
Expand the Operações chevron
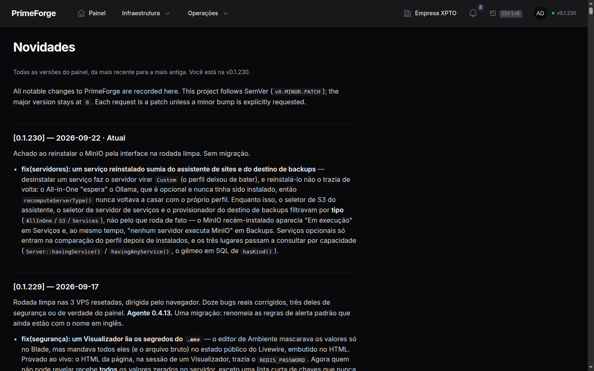click(226, 13)
